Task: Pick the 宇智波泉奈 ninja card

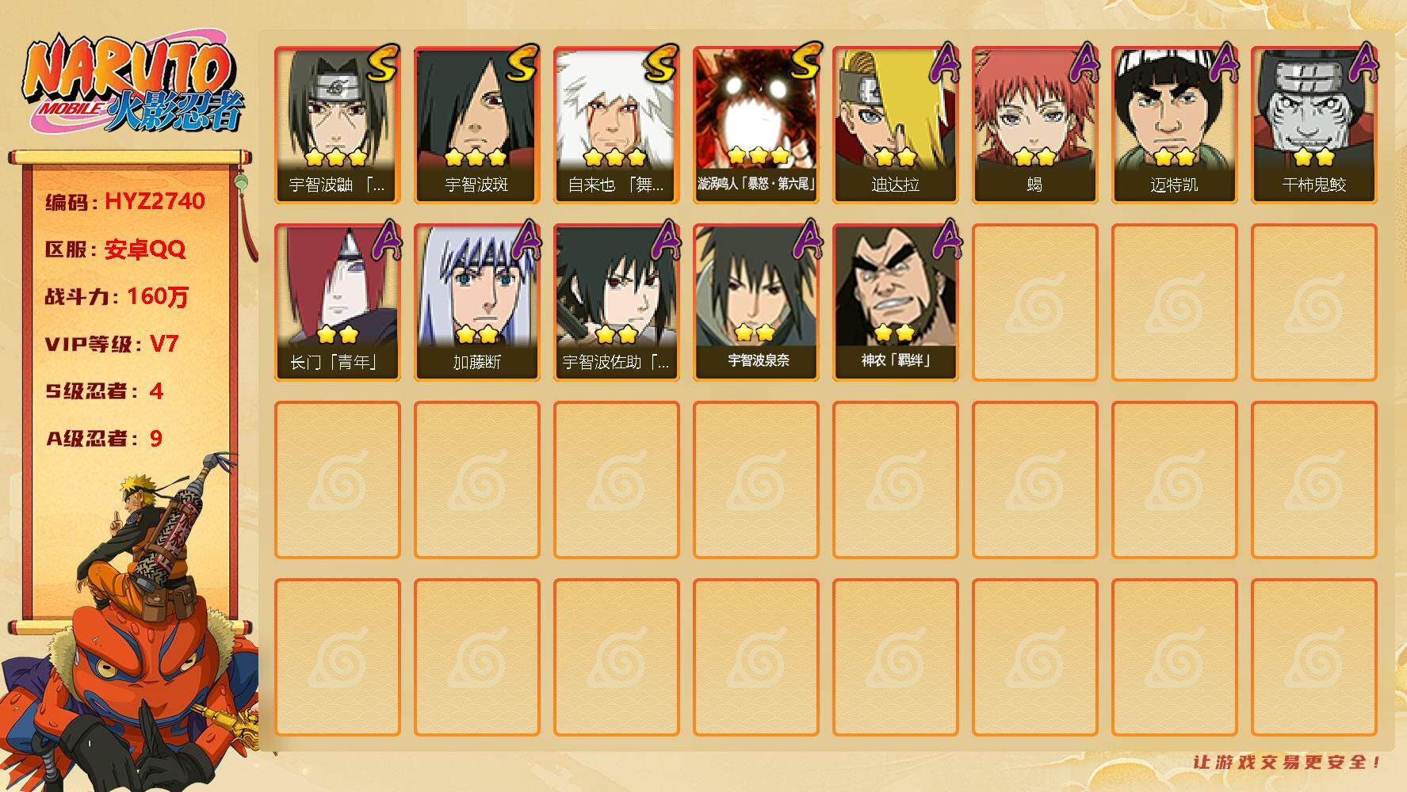Action: pos(756,303)
